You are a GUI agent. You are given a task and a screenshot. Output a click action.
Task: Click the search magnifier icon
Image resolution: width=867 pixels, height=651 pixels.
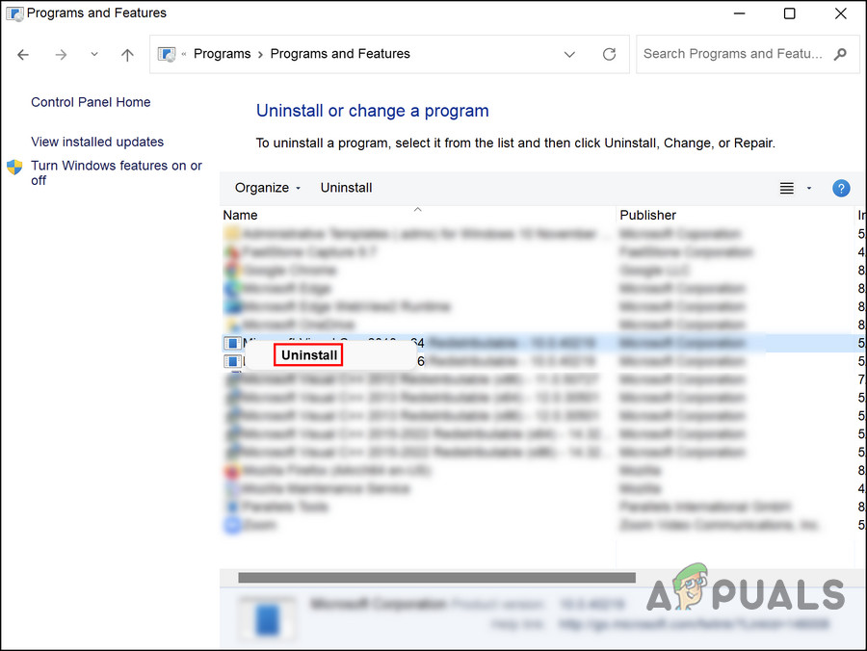point(839,54)
